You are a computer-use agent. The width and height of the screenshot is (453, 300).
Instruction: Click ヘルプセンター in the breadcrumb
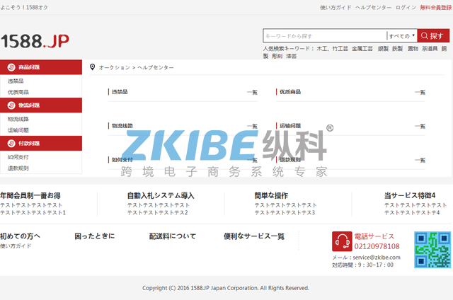[156, 67]
